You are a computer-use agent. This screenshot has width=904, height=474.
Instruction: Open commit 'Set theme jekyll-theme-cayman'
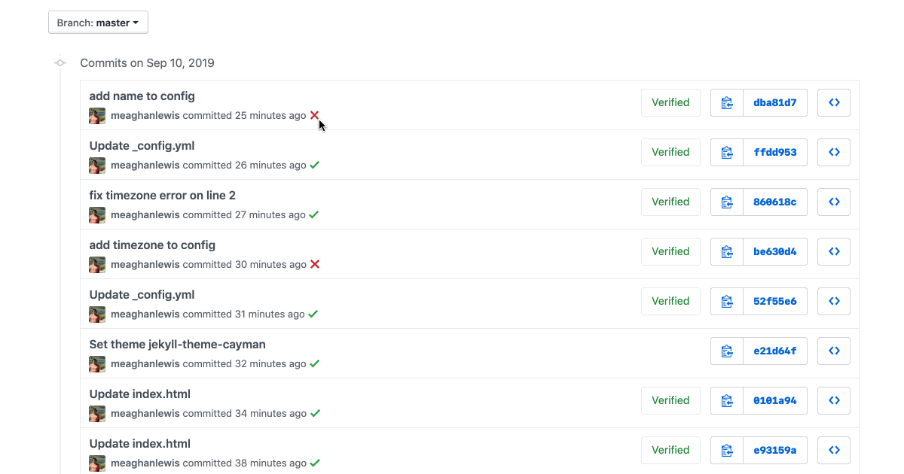[177, 344]
